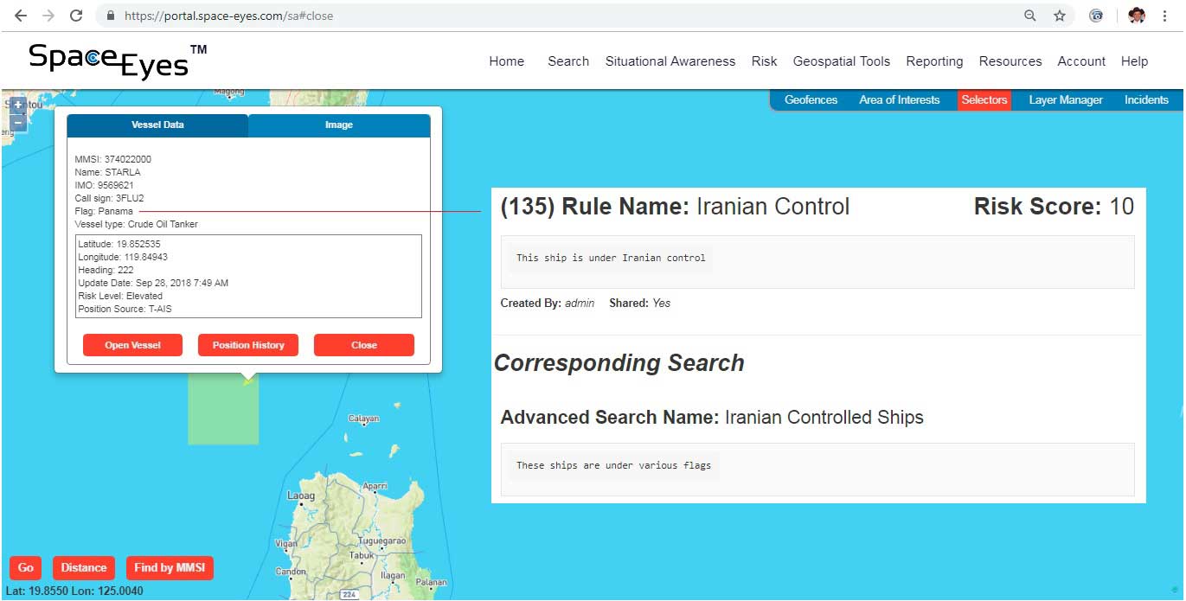This screenshot has height=601, width=1186.
Task: Zoom out the map with minus button
Action: click(17, 123)
